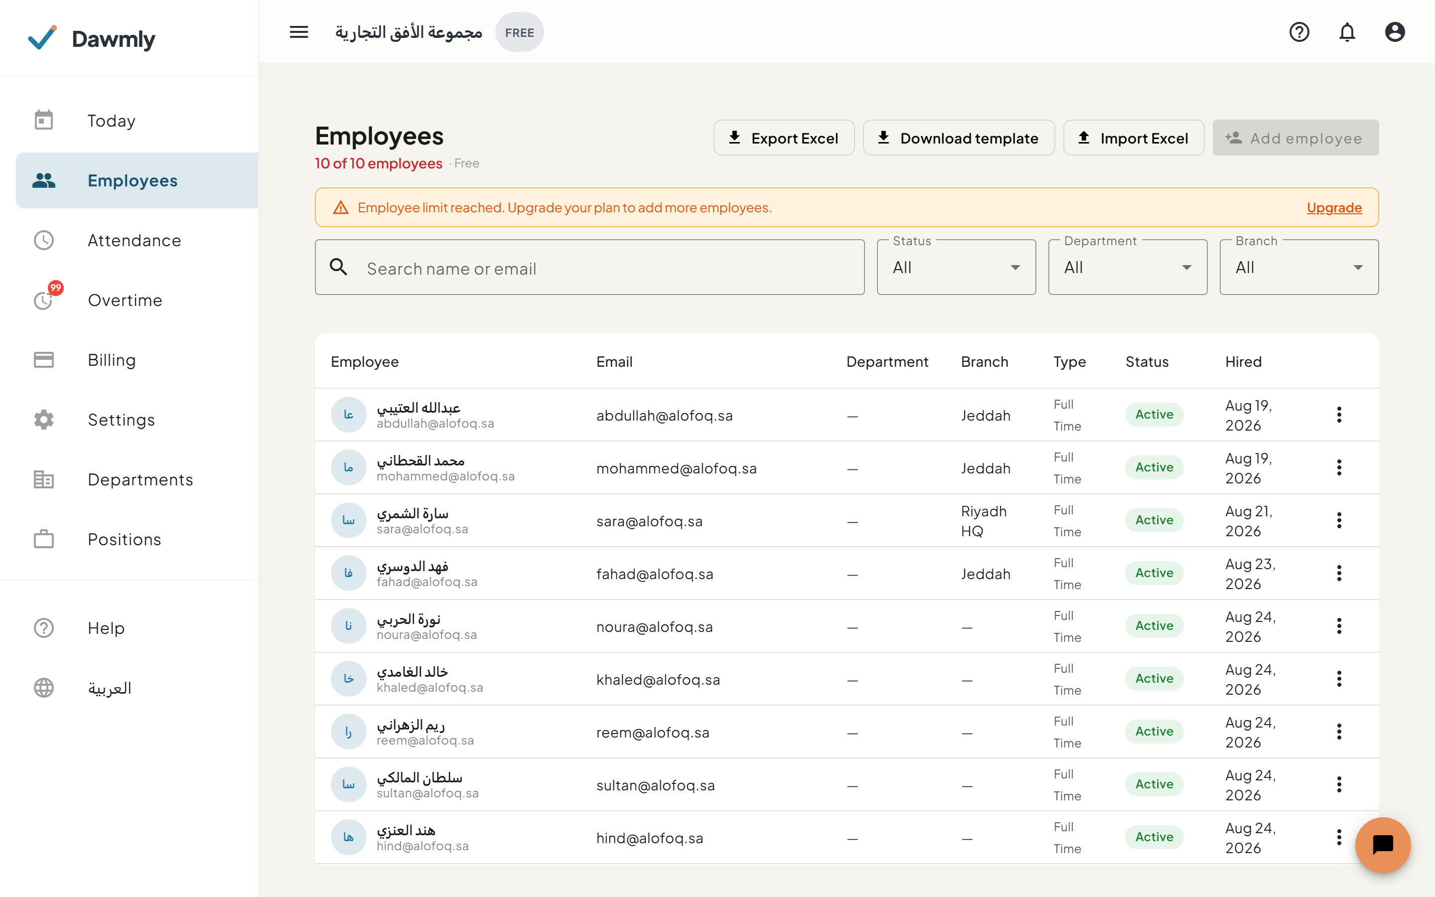Click the warning triangle in limit banner
This screenshot has height=897, width=1435.
(x=340, y=208)
